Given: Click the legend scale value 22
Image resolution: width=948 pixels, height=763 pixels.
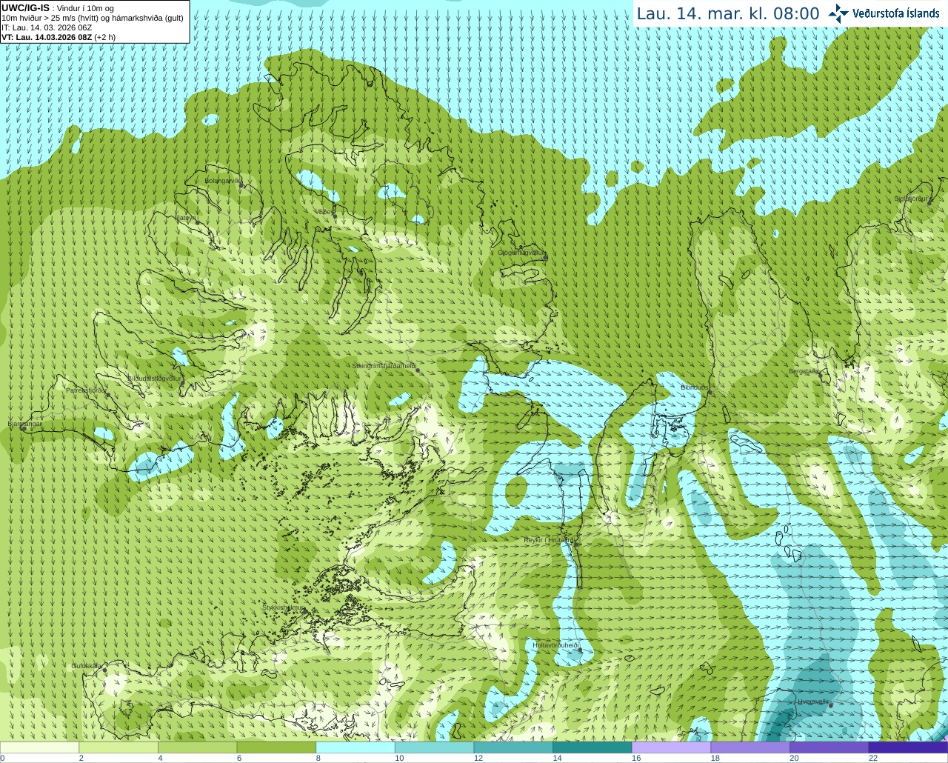Looking at the screenshot, I should [873, 758].
